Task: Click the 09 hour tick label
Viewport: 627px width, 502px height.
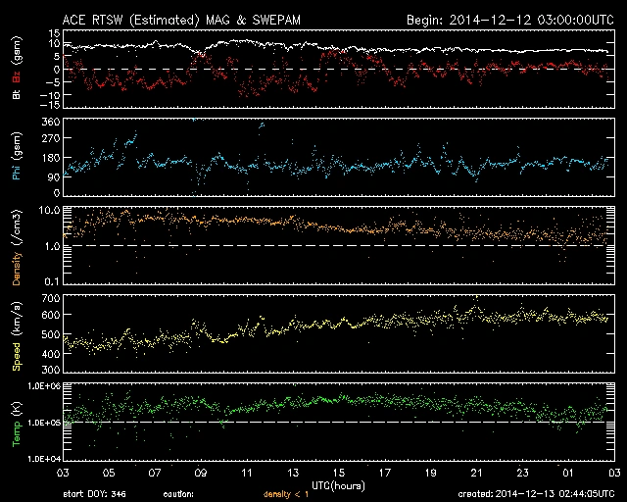Action: point(201,473)
